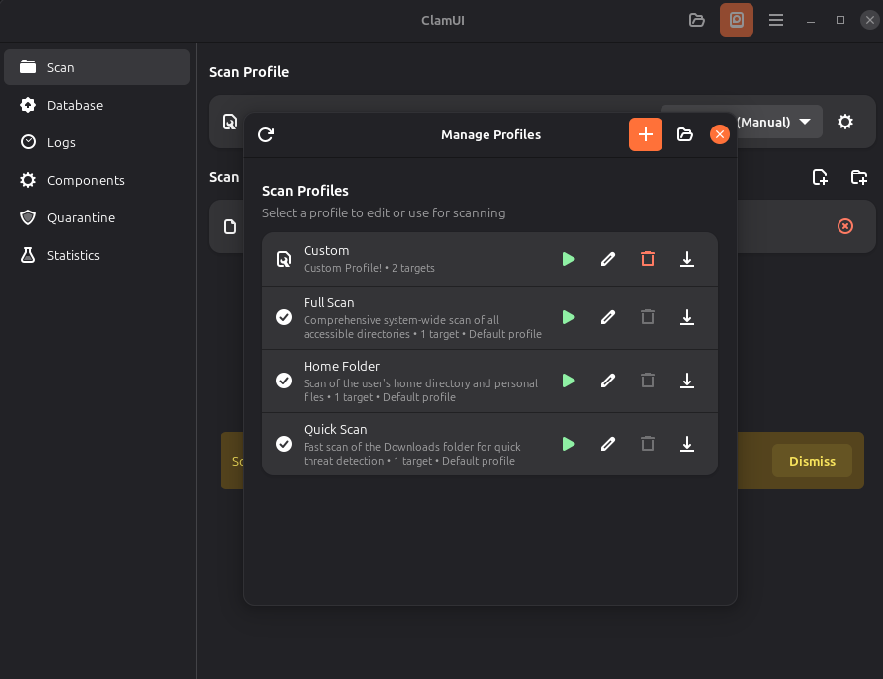Open the hamburger menu
The width and height of the screenshot is (883, 679).
[776, 19]
